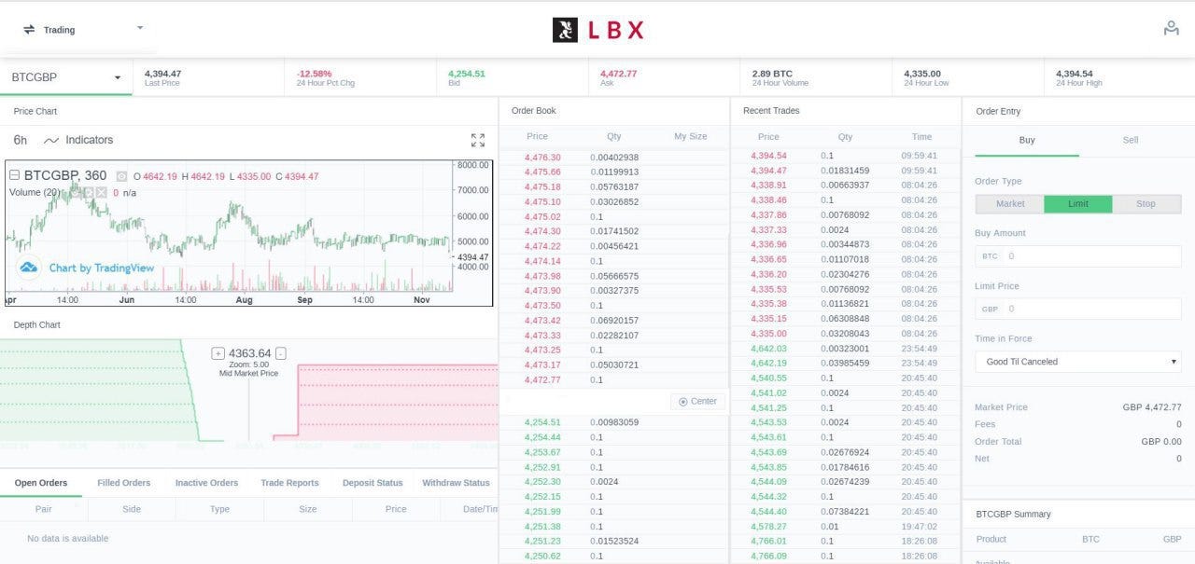Select Limit order type

(x=1078, y=203)
